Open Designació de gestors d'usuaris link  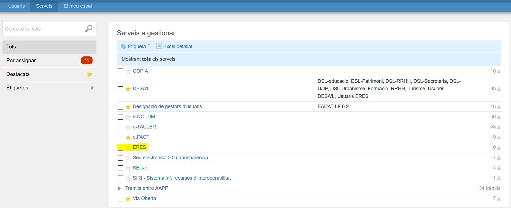coord(167,106)
